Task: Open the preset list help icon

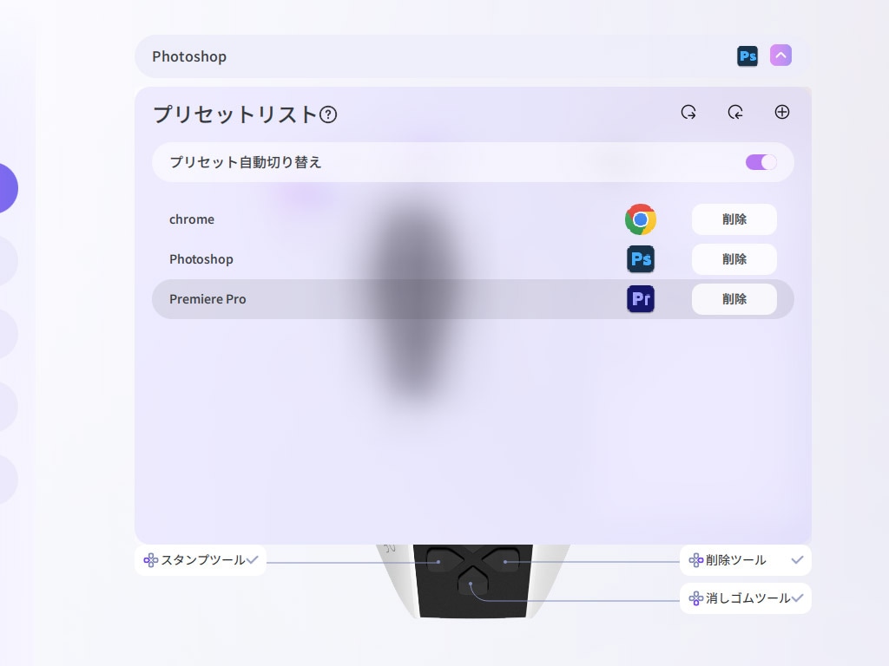Action: point(328,115)
